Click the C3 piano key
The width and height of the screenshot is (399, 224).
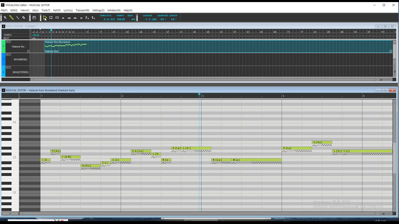coord(10,158)
